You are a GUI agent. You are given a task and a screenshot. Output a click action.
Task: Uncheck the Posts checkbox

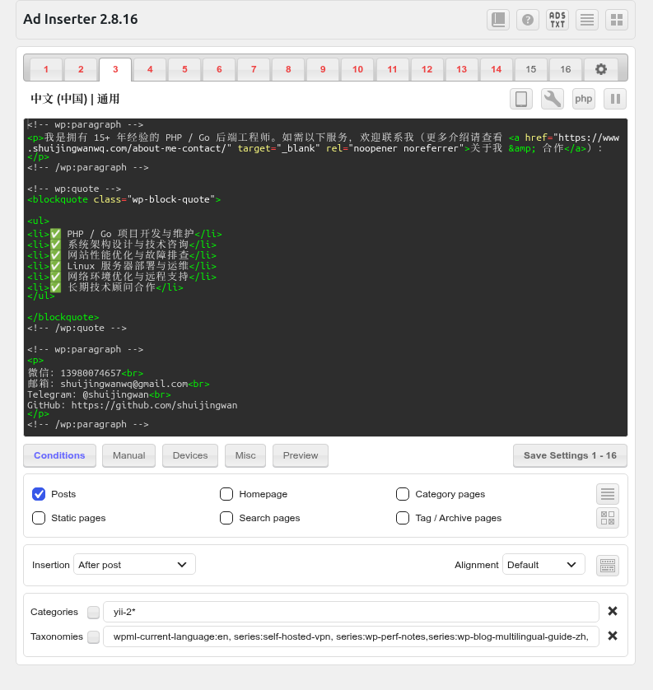click(x=39, y=494)
